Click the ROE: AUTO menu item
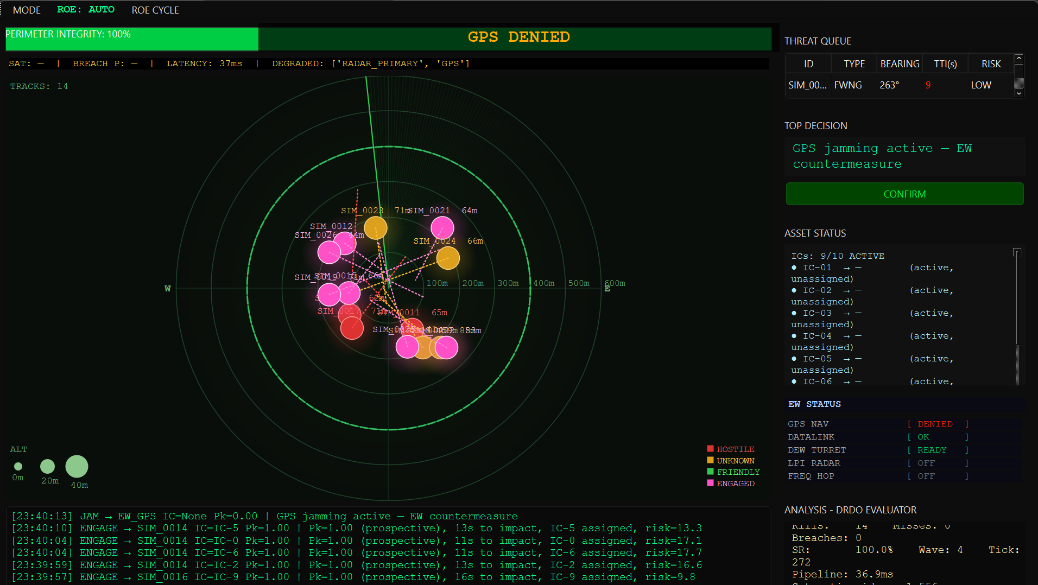1038x585 pixels. (x=86, y=10)
